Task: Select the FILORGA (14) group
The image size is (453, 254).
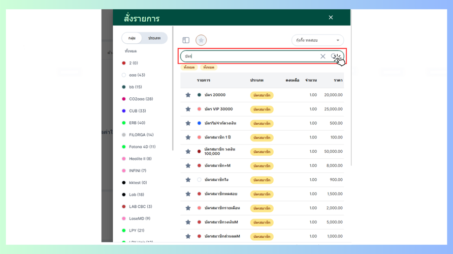Action: 141,135
